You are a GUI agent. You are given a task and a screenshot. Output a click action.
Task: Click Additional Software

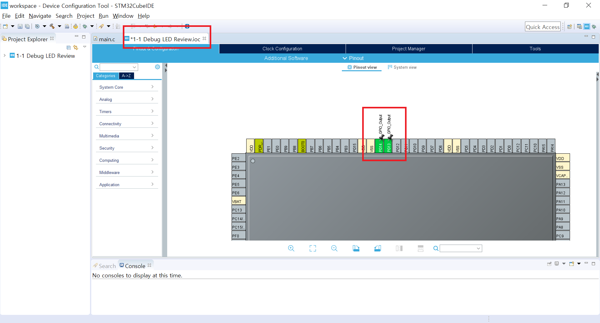pyautogui.click(x=286, y=58)
